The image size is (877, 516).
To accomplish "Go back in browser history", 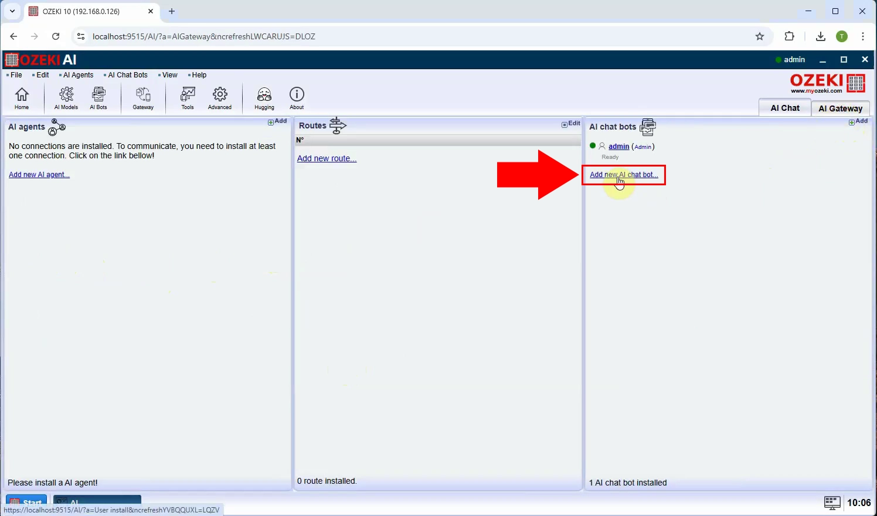I will 13,36.
